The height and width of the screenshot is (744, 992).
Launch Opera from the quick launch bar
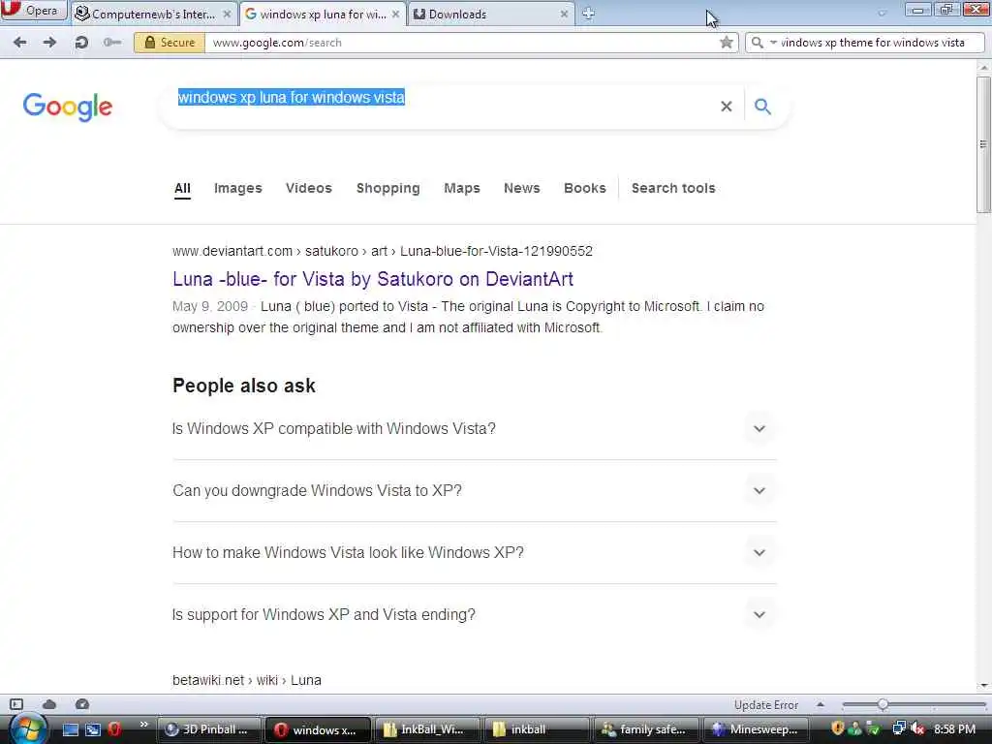click(114, 729)
